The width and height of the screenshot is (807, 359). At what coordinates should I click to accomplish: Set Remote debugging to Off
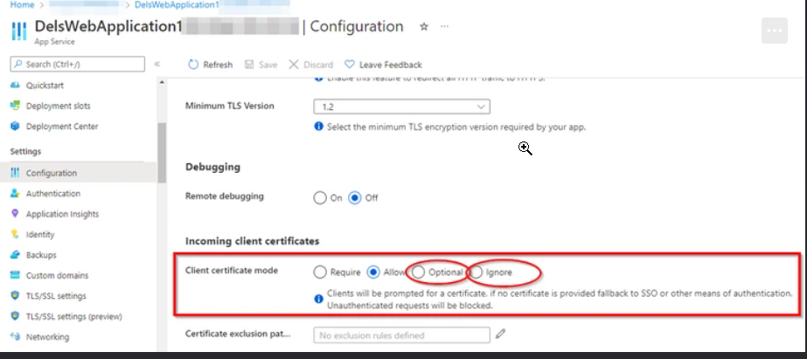tap(355, 198)
